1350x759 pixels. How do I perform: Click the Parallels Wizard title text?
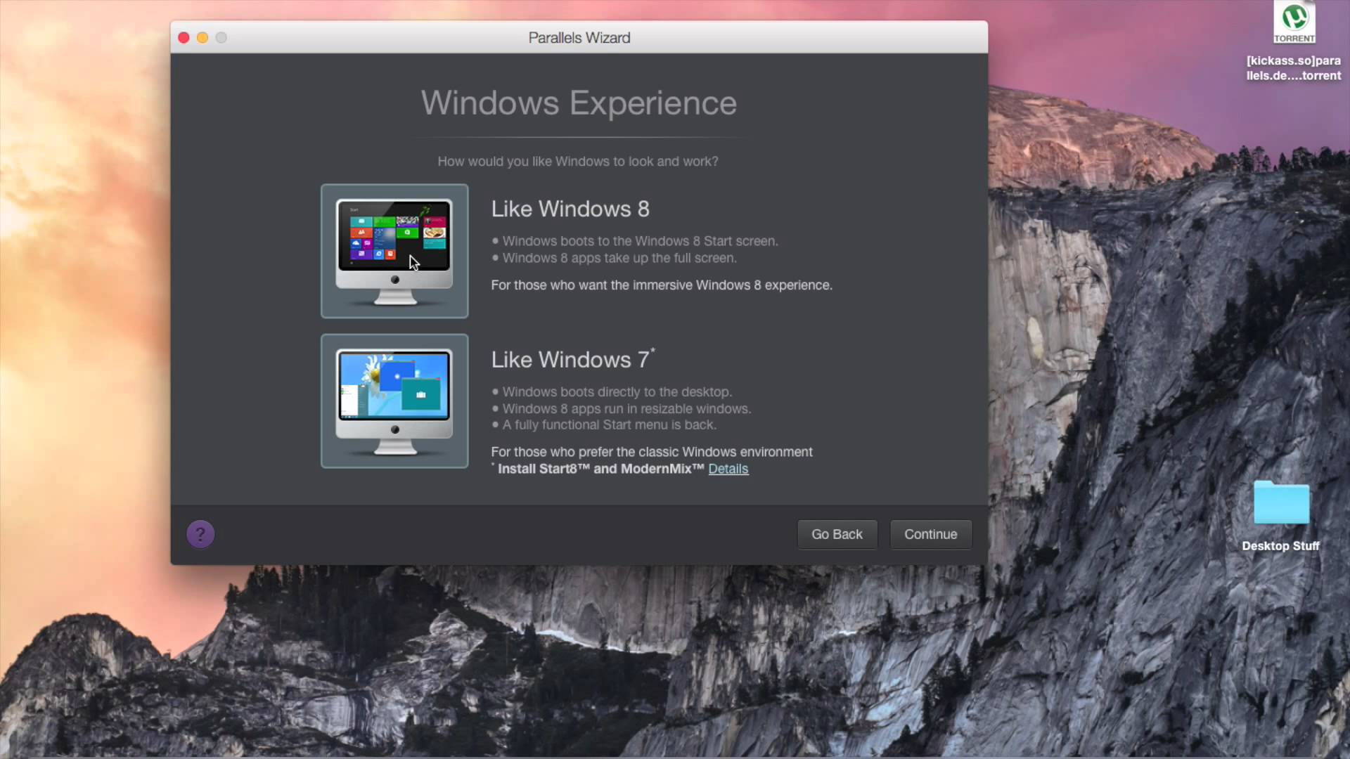tap(579, 38)
